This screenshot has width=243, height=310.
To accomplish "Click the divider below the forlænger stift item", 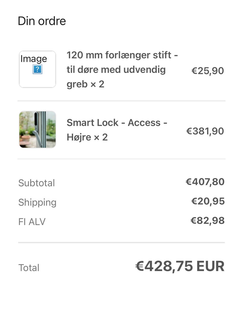I will point(121,101).
